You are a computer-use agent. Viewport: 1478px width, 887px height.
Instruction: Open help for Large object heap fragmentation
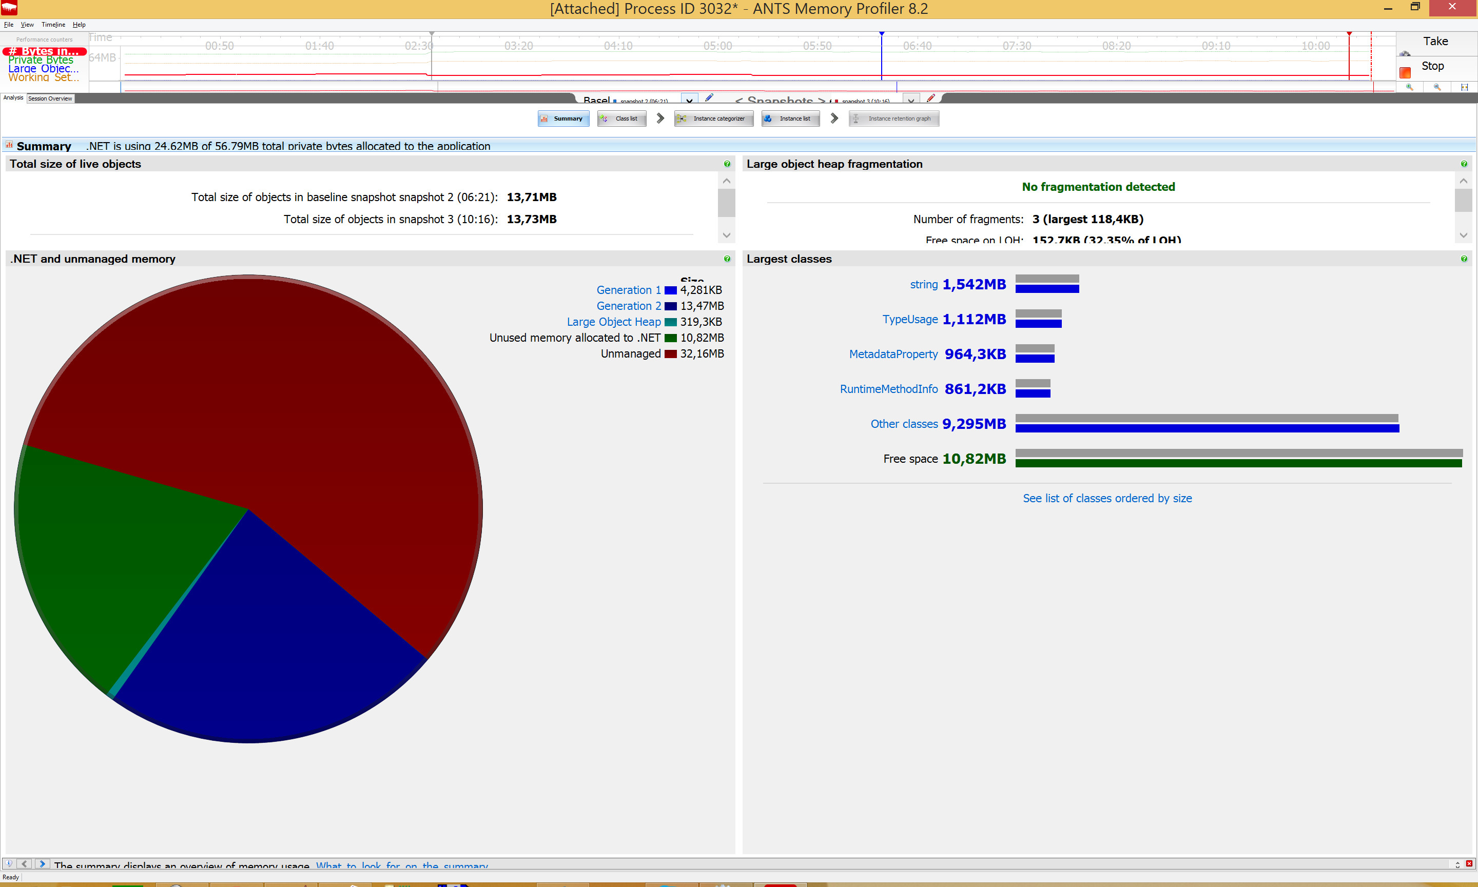(x=1464, y=164)
